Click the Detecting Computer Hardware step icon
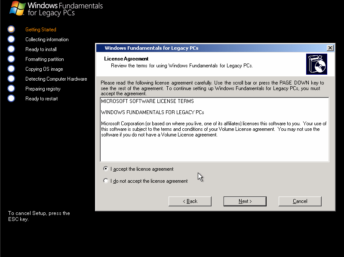Screen dimensions: 344x257 11,79
